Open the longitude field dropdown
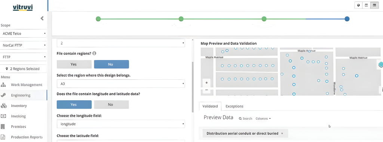Image resolution: width=383 pixels, height=142 pixels. click(x=121, y=124)
